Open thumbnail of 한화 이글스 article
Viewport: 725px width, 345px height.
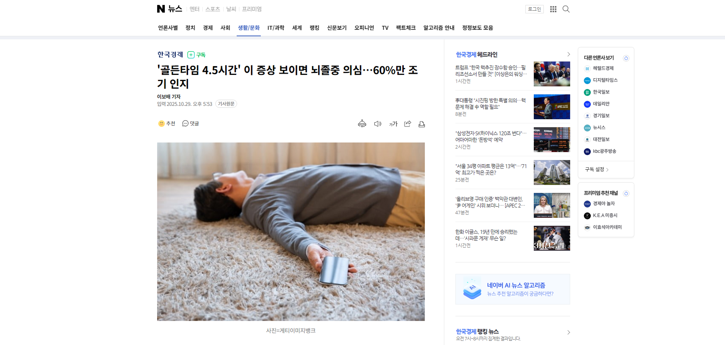[552, 238]
